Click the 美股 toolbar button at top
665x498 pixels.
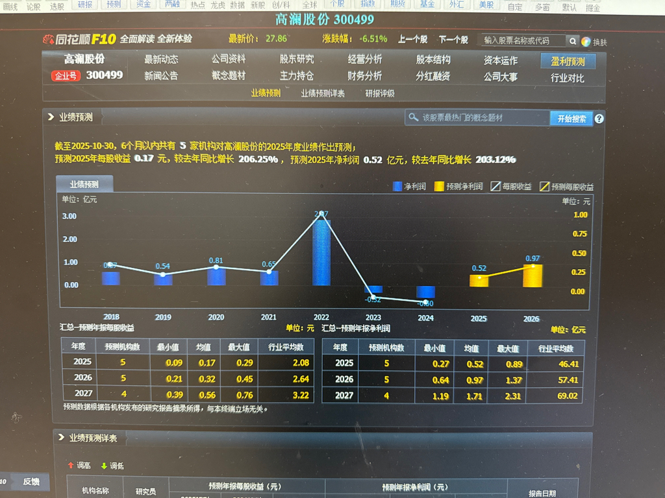486,5
